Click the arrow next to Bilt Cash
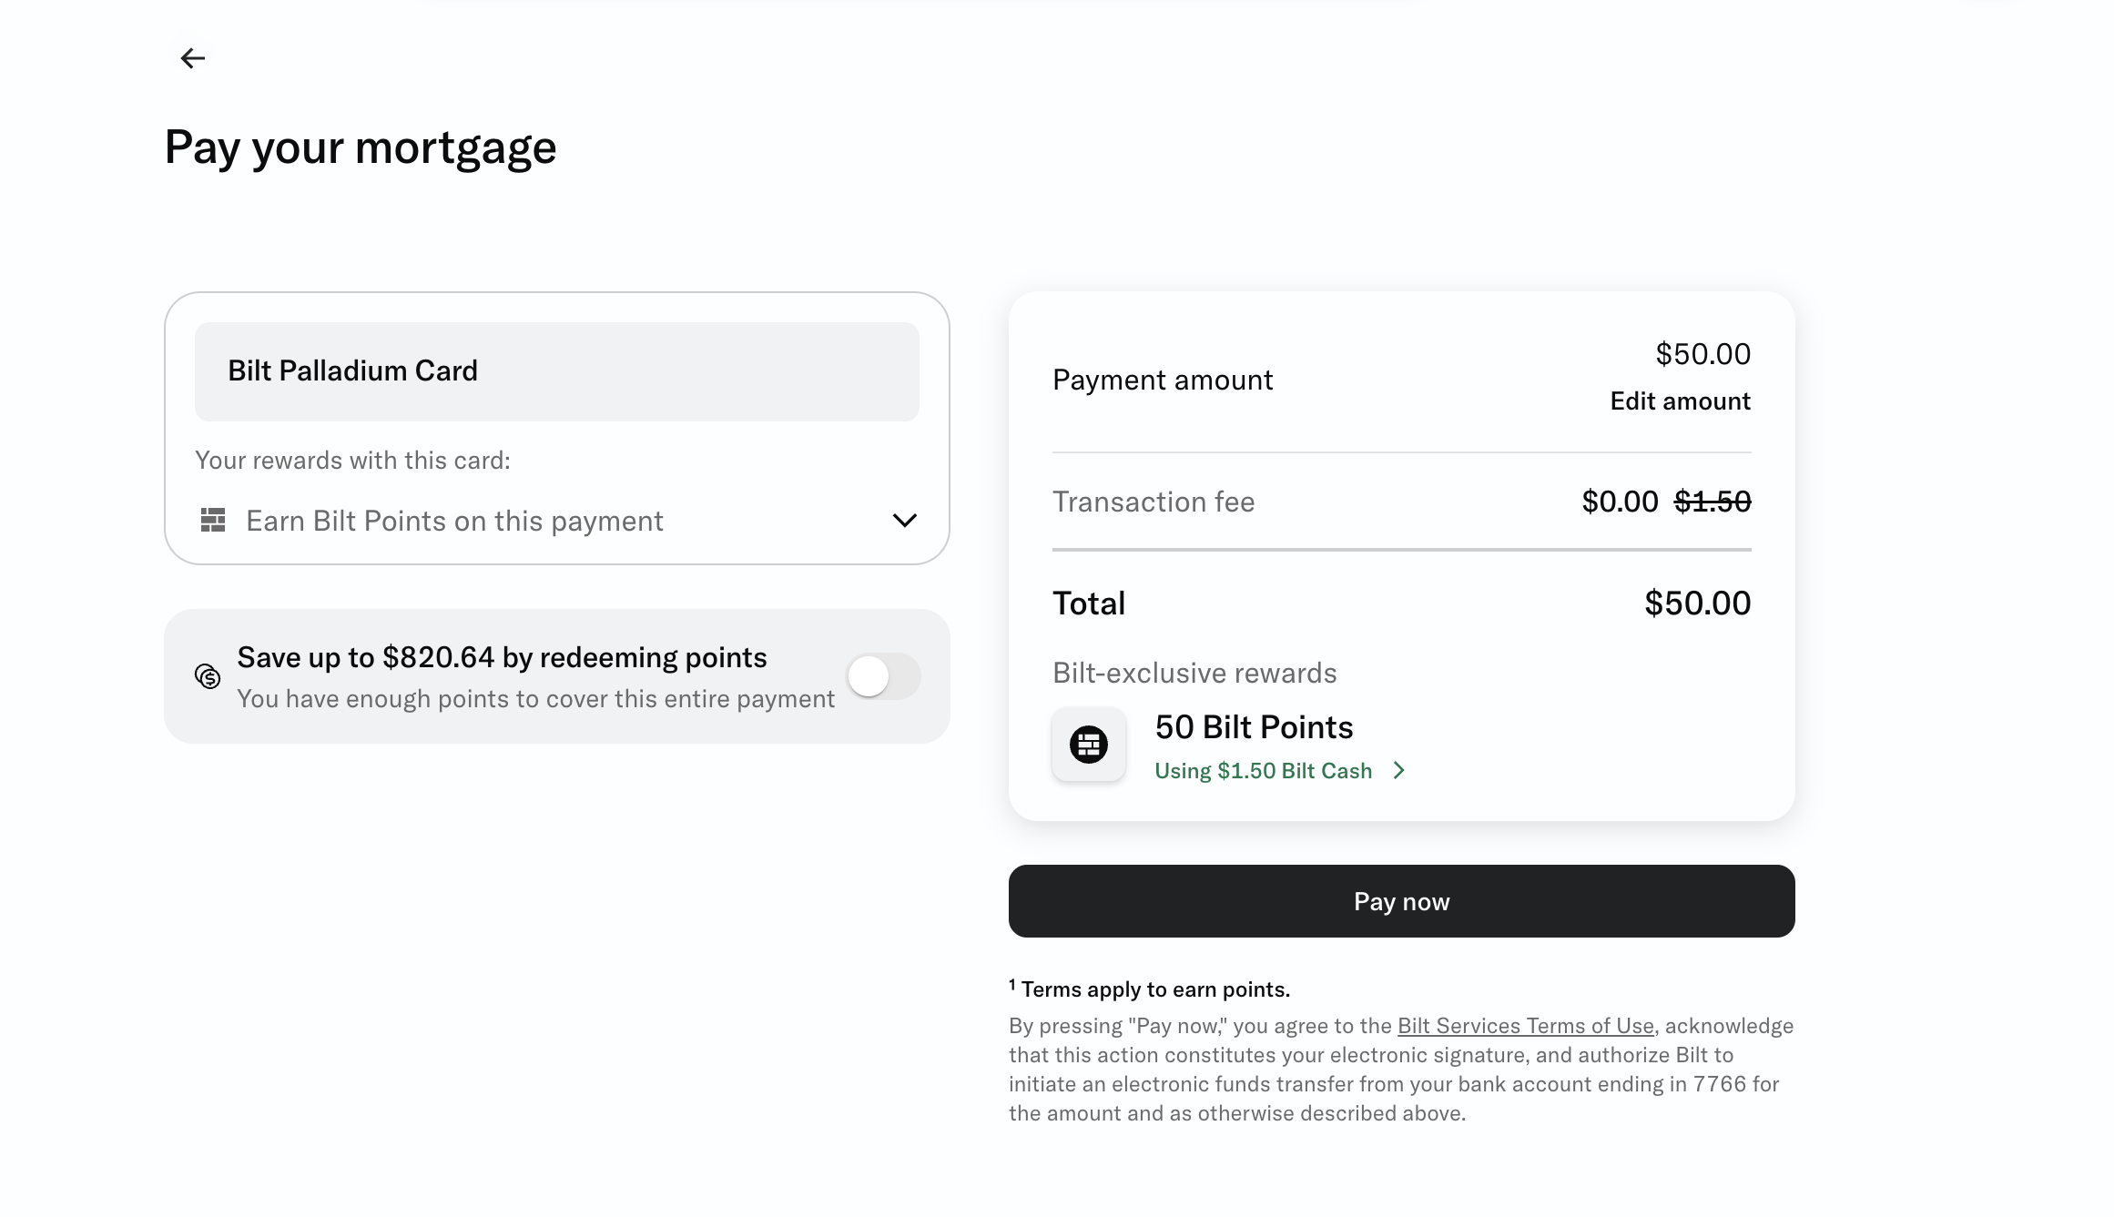This screenshot has height=1217, width=2114. [1399, 771]
